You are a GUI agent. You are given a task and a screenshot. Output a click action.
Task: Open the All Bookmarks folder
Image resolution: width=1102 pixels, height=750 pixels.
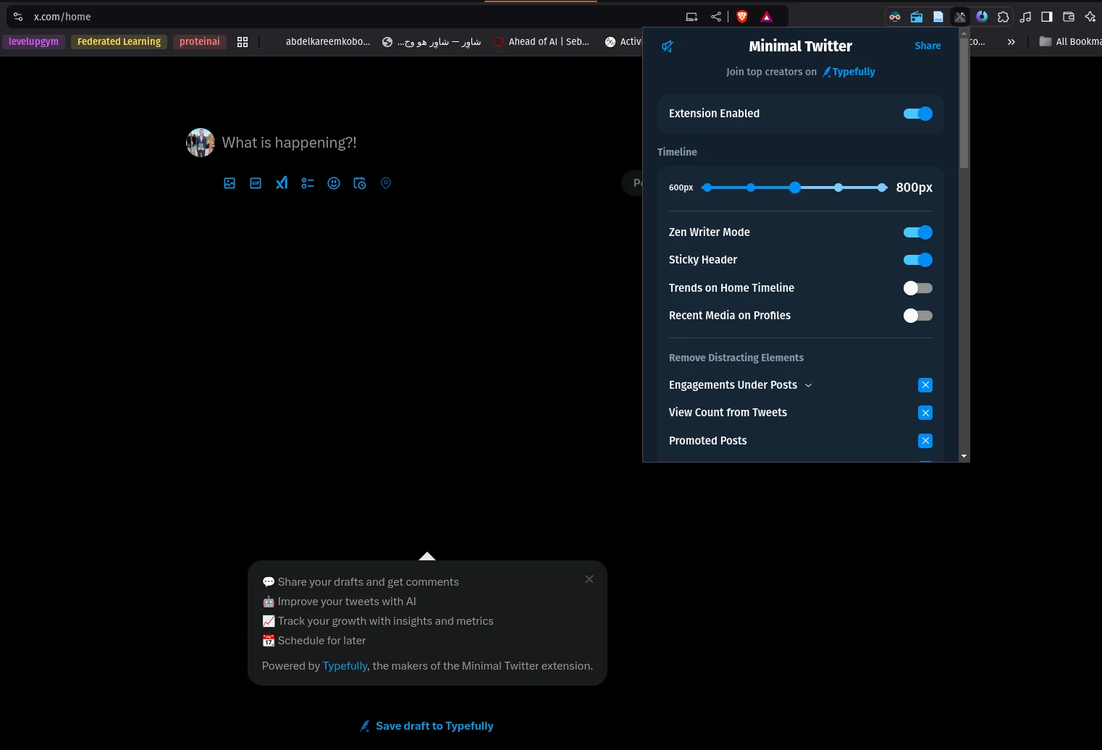click(x=1070, y=42)
